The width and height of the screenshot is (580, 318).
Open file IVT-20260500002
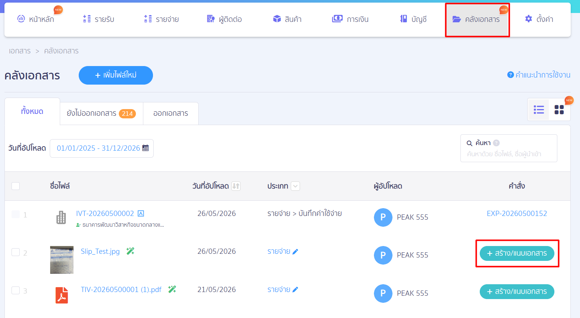tap(105, 213)
